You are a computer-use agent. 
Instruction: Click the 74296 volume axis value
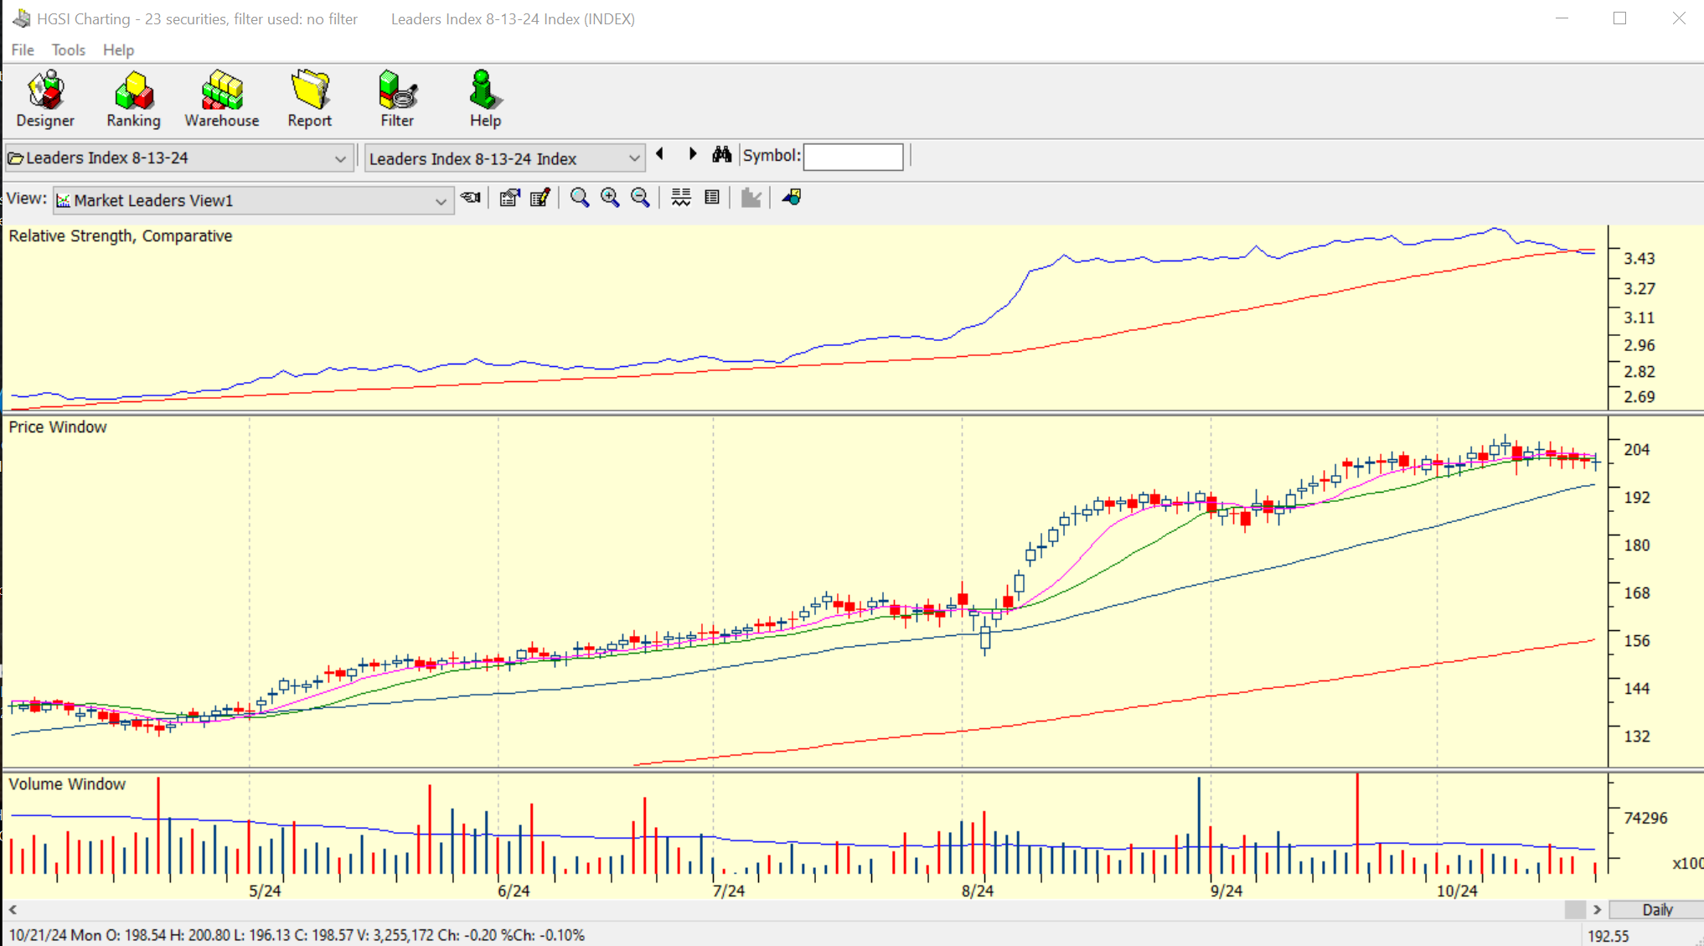coord(1645,818)
